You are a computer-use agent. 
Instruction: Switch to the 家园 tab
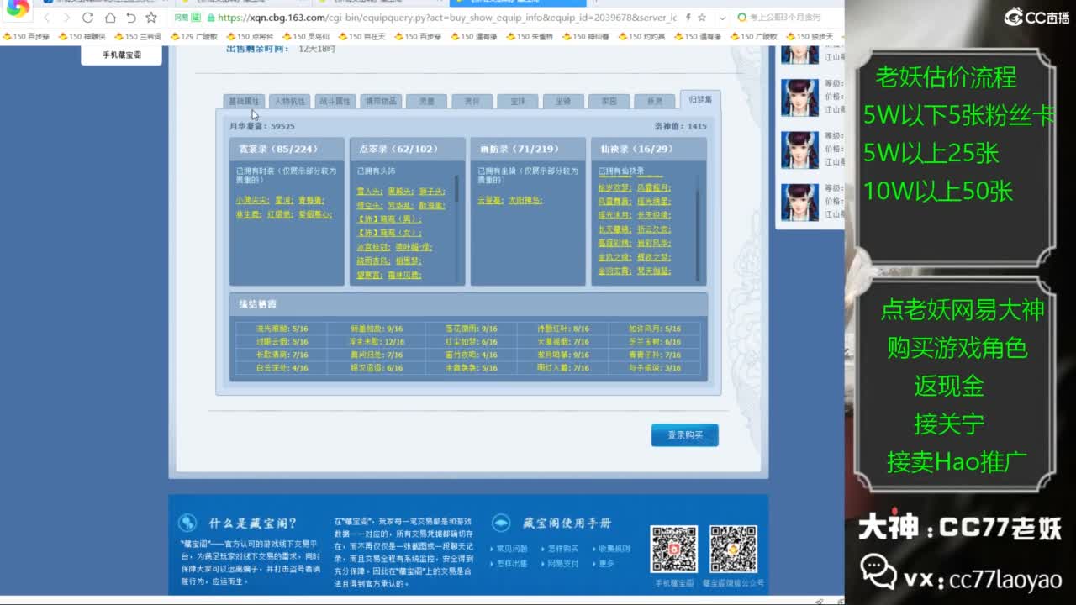point(609,101)
